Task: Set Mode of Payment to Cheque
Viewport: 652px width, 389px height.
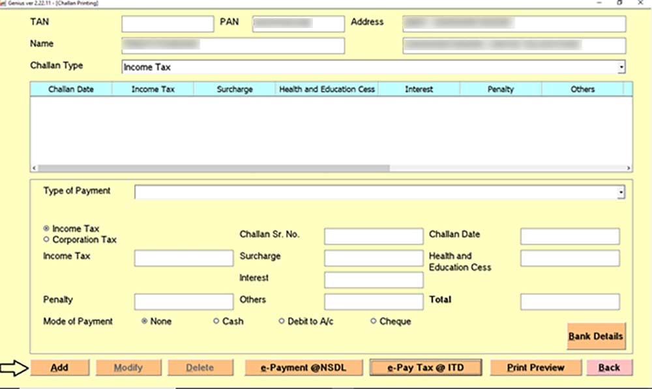Action: click(373, 321)
